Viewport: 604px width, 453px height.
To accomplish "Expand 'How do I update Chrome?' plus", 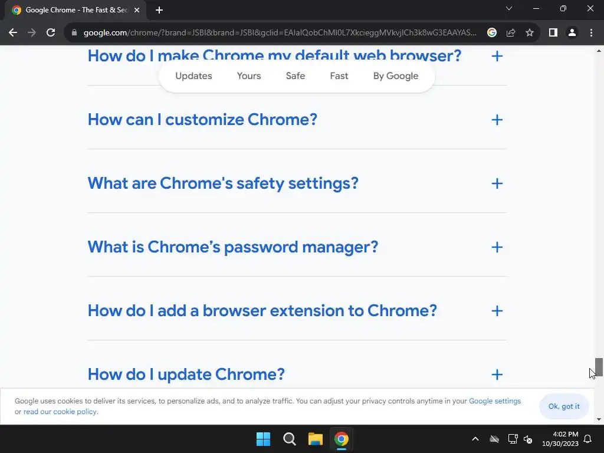I will [497, 375].
